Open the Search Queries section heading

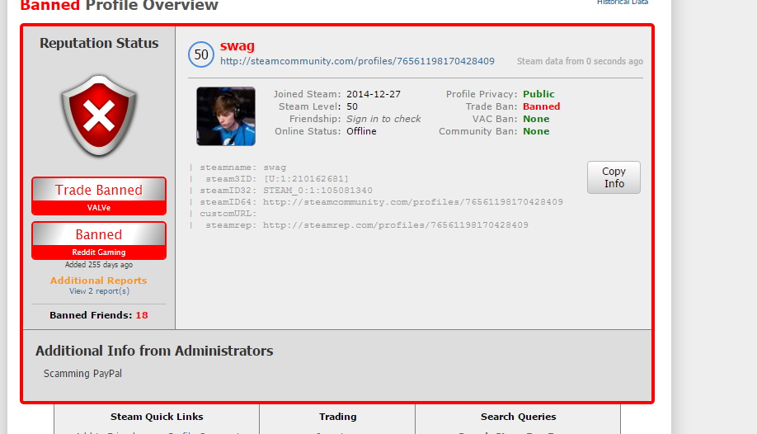[518, 417]
